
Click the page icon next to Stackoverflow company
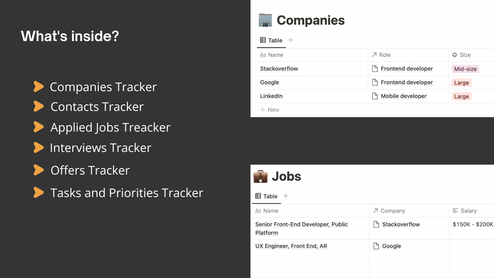coord(376,224)
